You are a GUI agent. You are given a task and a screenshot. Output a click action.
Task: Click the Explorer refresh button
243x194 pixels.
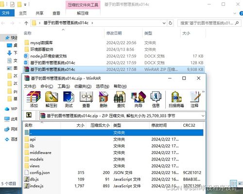pos(170,23)
